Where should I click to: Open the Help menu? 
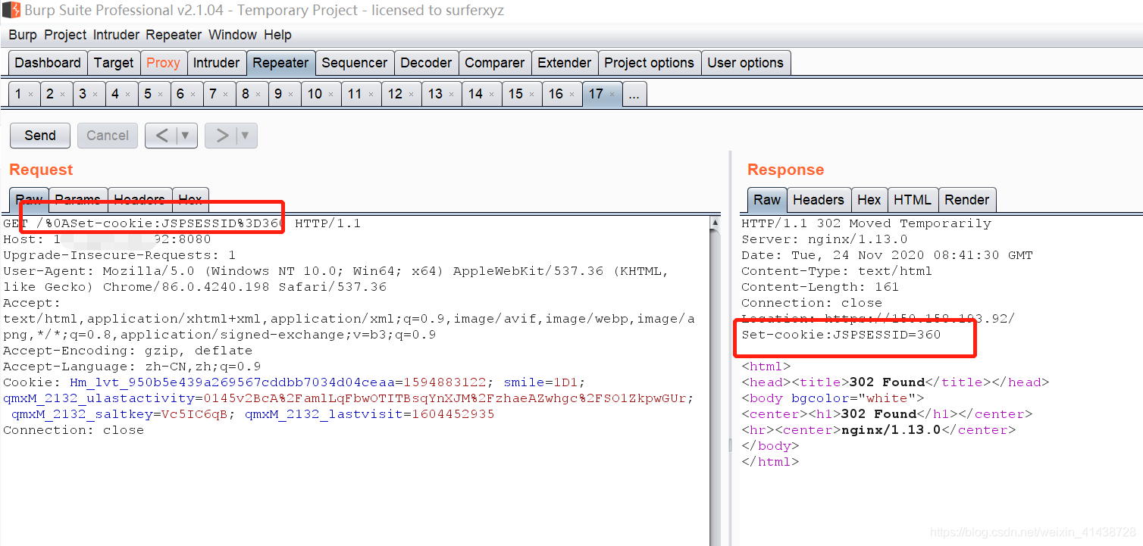[x=277, y=35]
